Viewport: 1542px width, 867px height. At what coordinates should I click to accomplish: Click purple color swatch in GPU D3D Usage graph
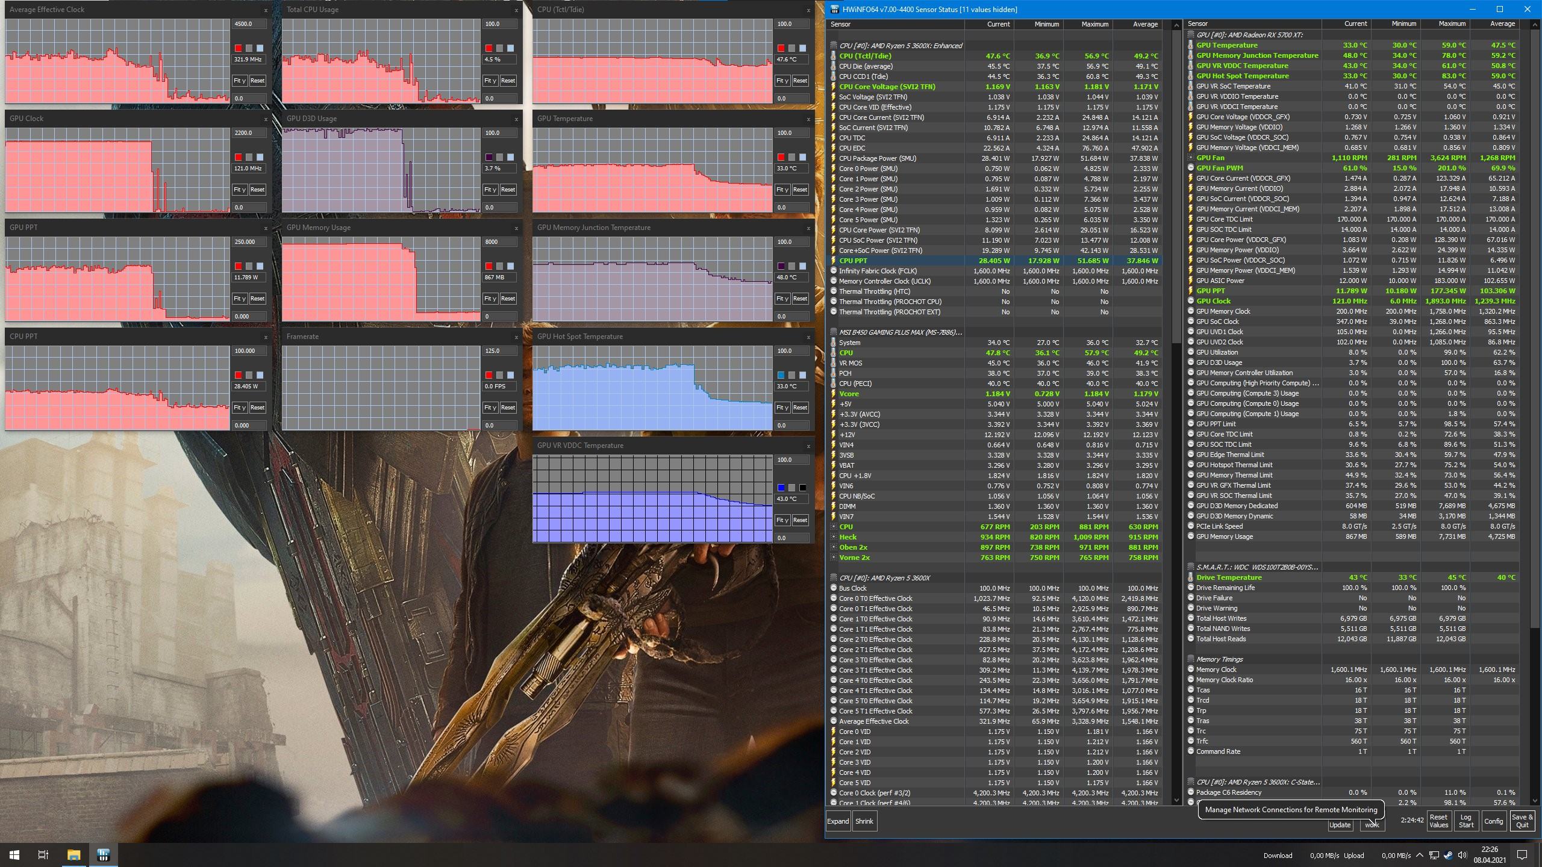[x=489, y=157]
